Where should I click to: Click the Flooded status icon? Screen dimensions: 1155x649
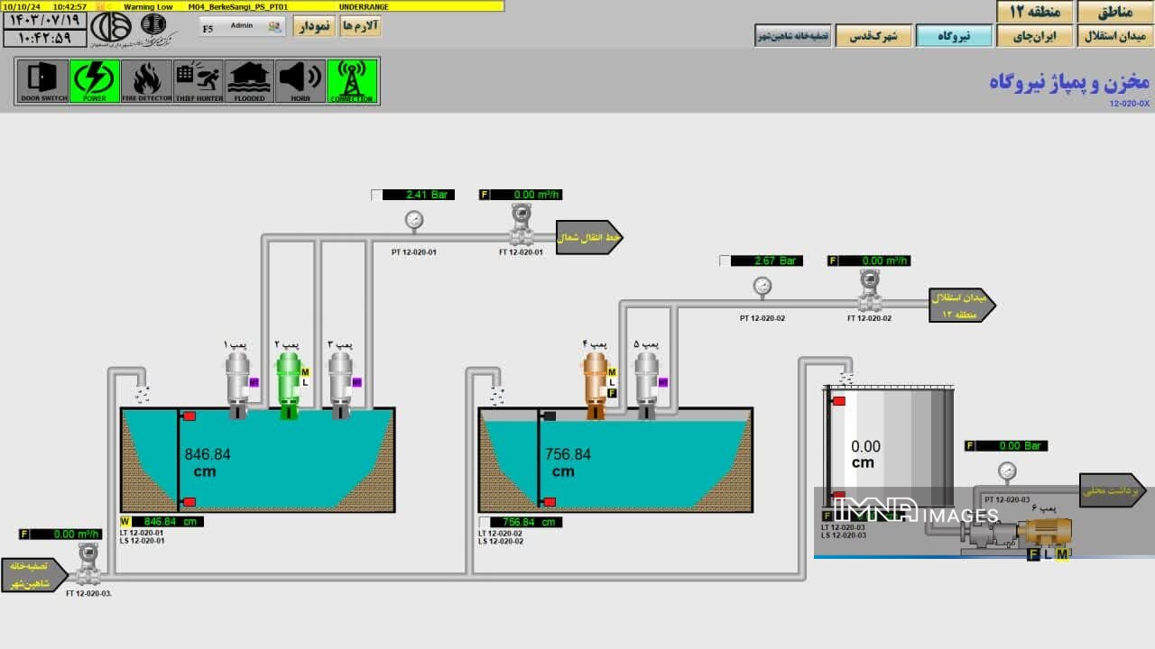click(249, 81)
